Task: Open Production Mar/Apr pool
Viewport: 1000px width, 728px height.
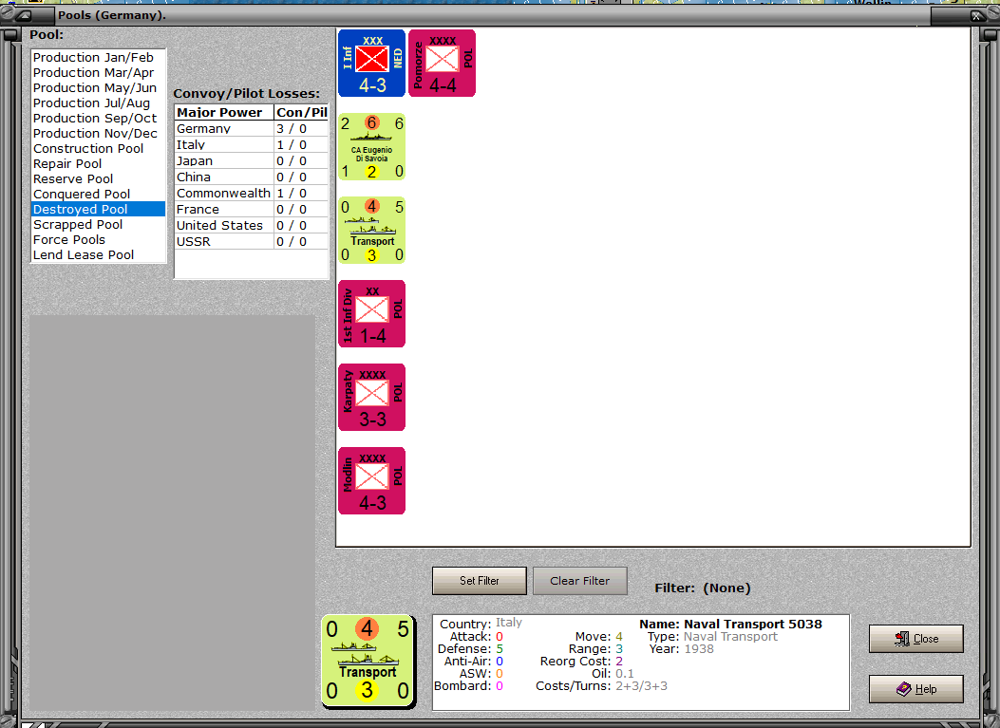Action: [x=98, y=73]
